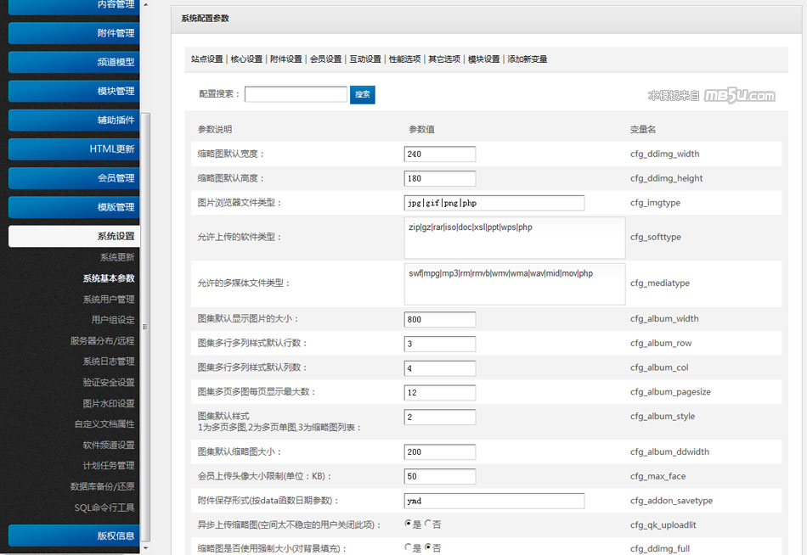Switch to the 核心设置 tab

tap(246, 59)
